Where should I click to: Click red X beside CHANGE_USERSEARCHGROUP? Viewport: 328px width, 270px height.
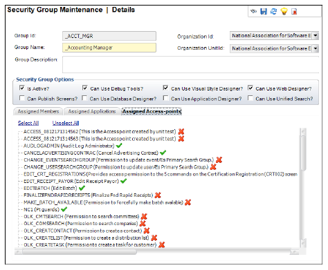213,167
